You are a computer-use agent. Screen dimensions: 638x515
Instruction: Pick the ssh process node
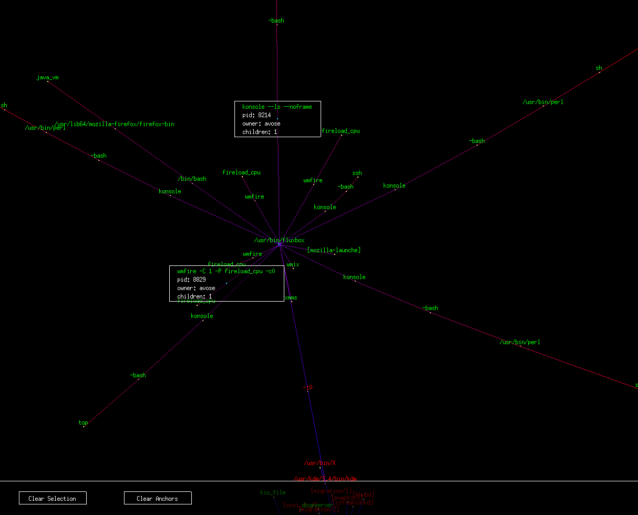click(x=357, y=177)
